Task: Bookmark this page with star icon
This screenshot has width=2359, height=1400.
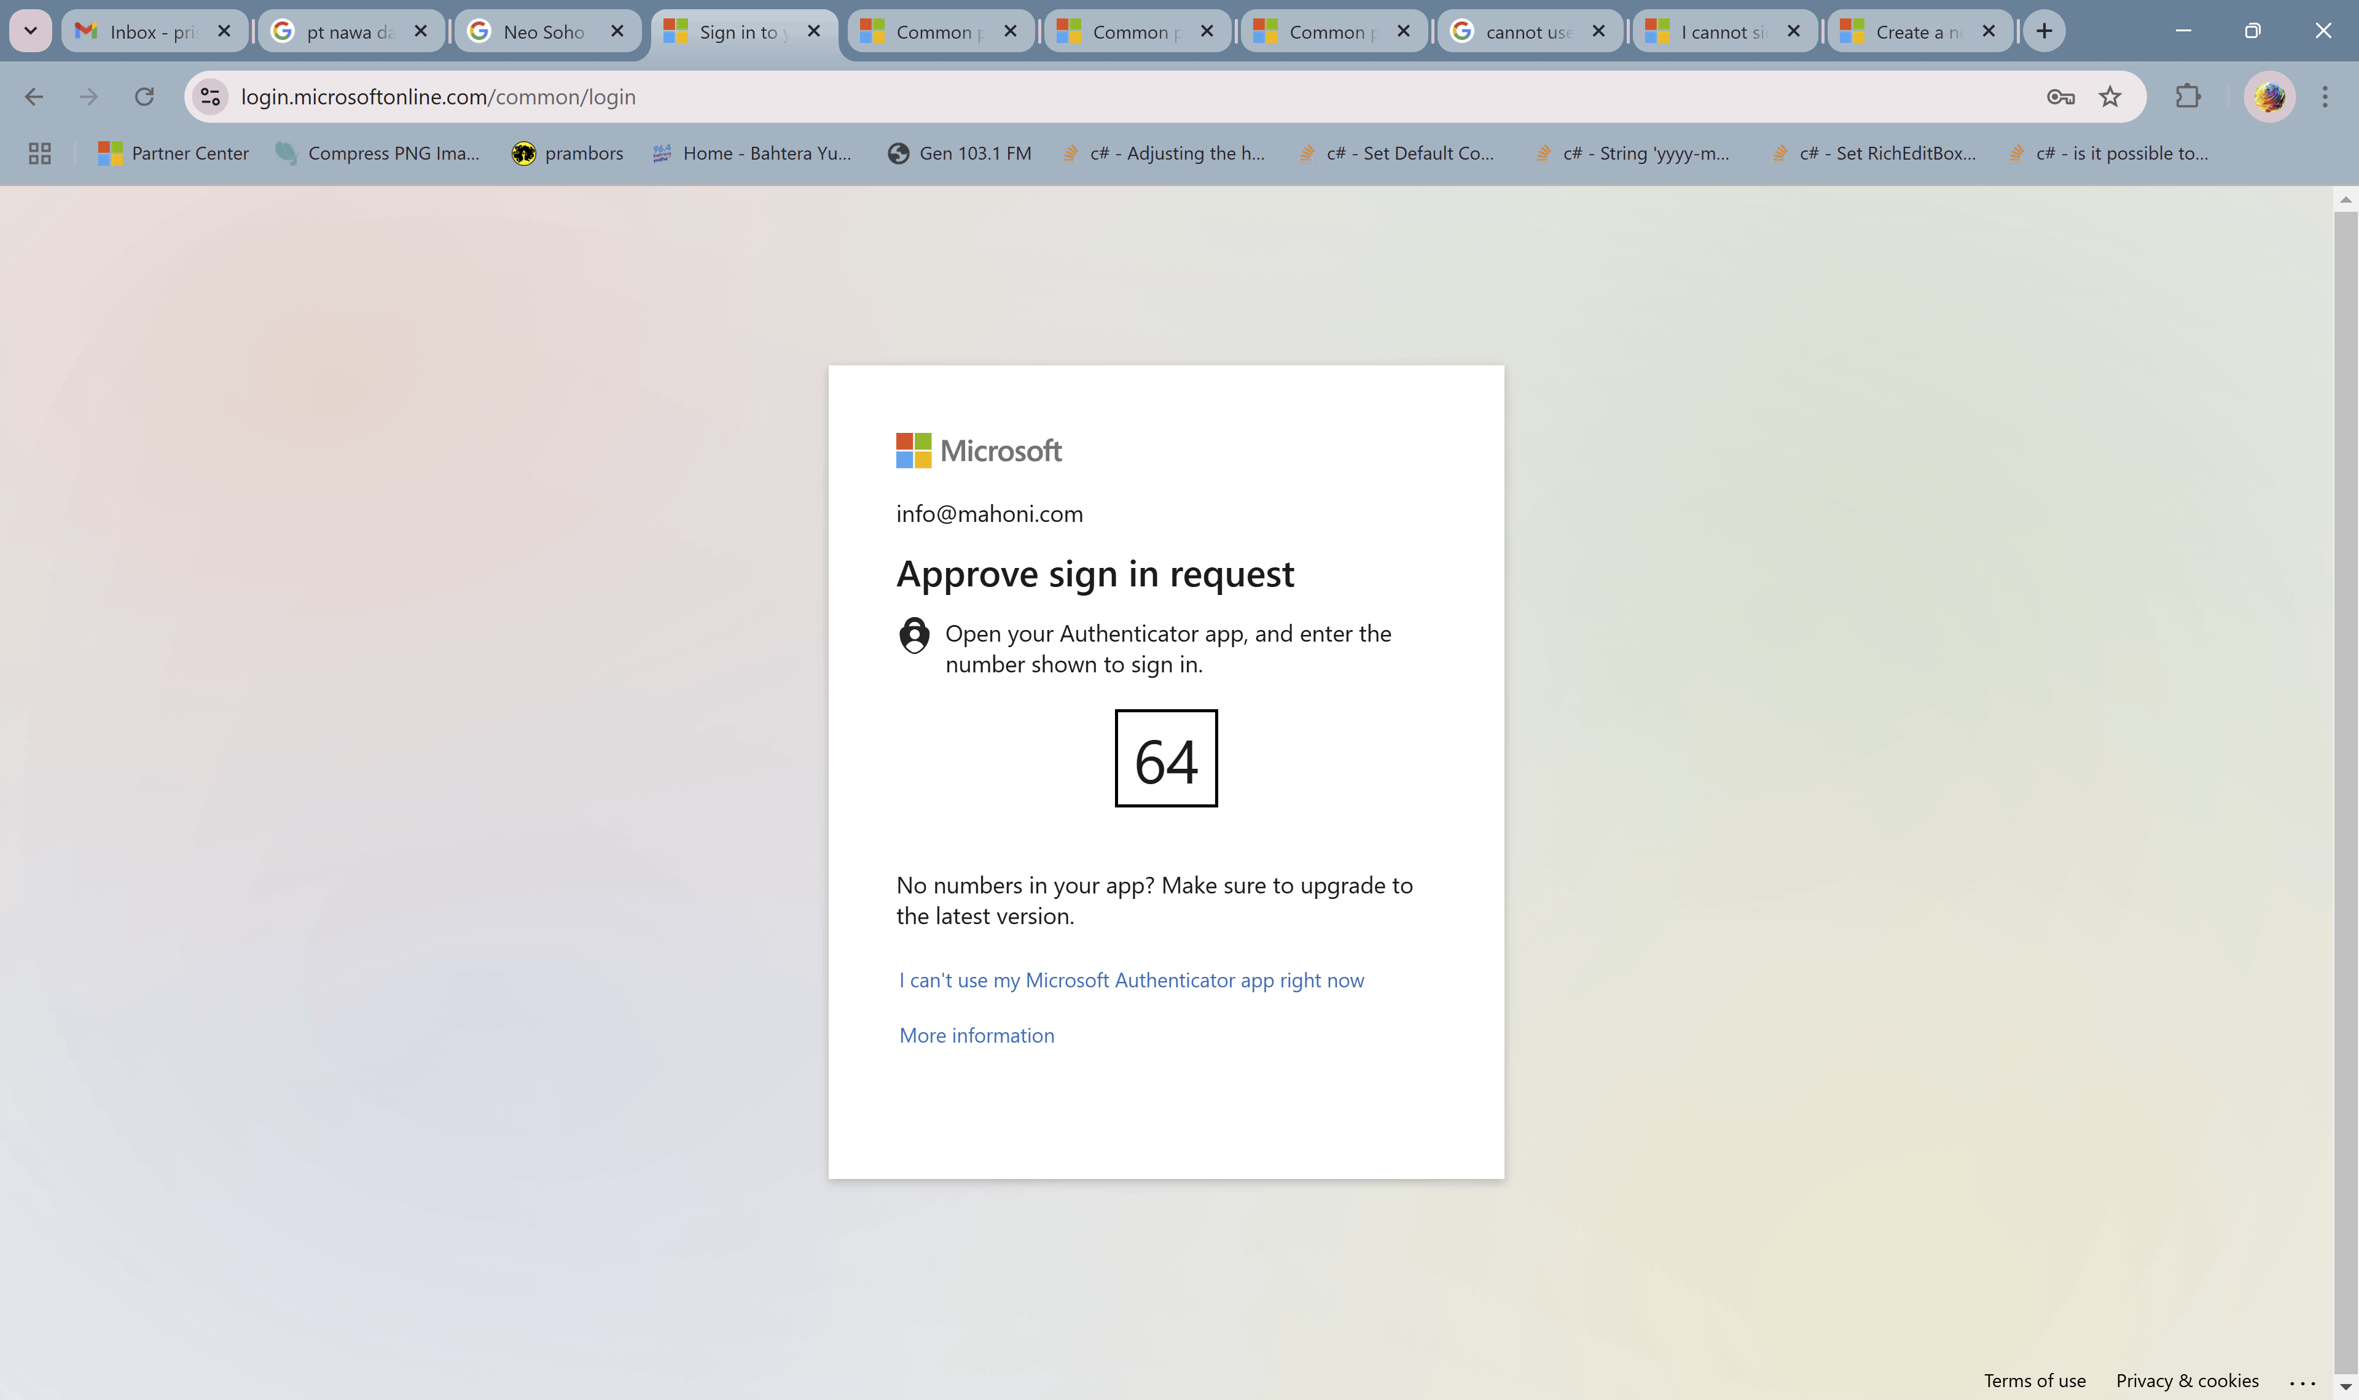Action: [x=2110, y=96]
